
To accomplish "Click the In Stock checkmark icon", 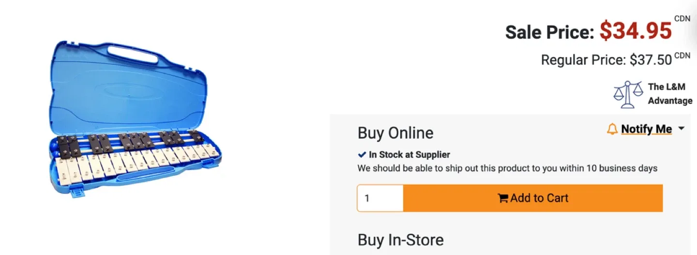I will [x=362, y=155].
